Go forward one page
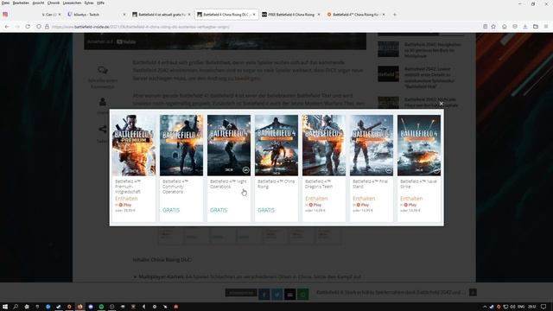Screen dimensions: 553x311 click(x=17, y=27)
